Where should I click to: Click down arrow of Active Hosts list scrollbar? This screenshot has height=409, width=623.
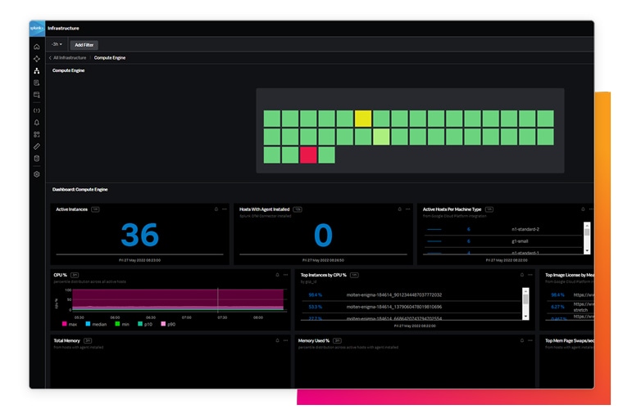pyautogui.click(x=587, y=251)
